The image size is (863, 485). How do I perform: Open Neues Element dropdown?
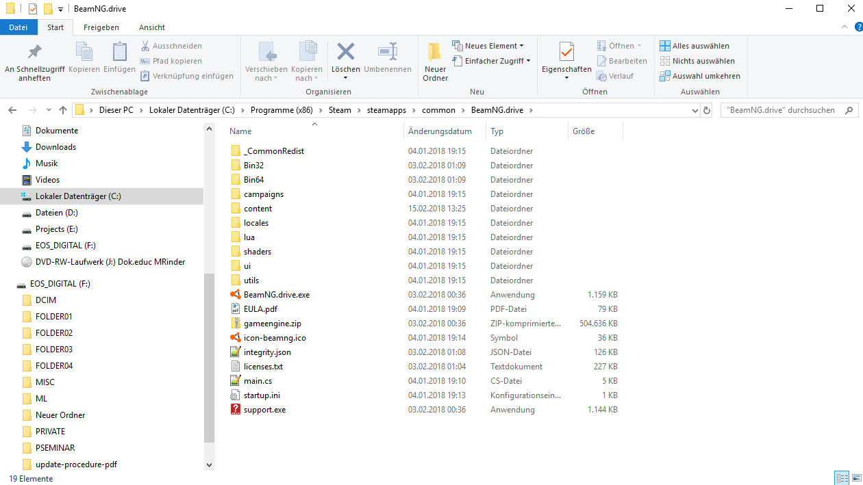[488, 46]
